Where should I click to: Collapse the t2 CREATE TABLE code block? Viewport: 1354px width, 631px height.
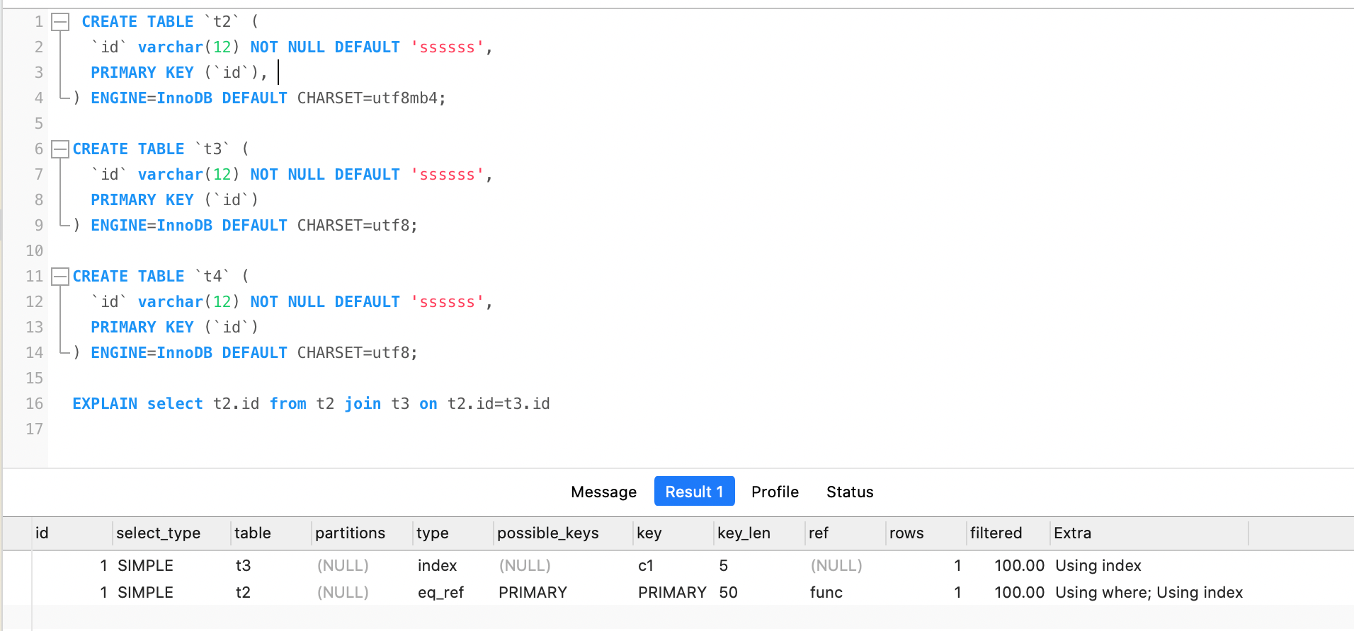[61, 22]
